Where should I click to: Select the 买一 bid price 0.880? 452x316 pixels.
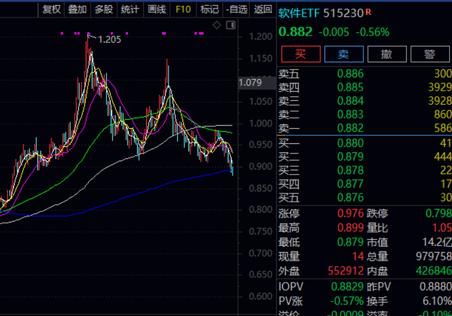coord(350,143)
